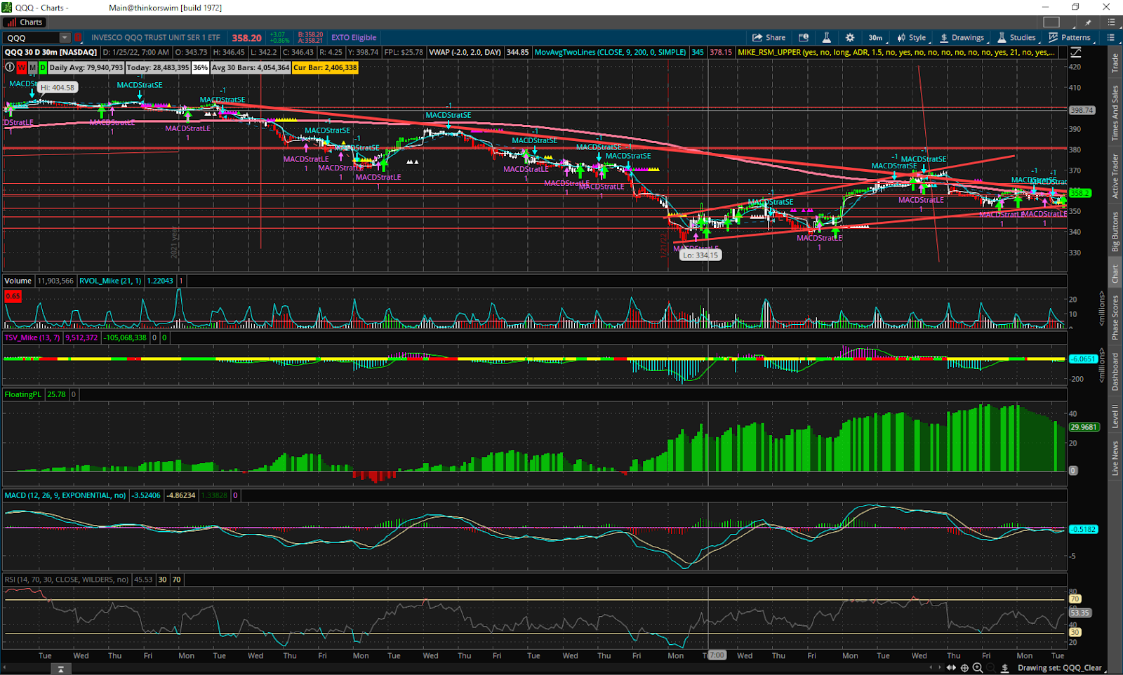Click the snapshot/image export icon beside Share

(x=804, y=37)
